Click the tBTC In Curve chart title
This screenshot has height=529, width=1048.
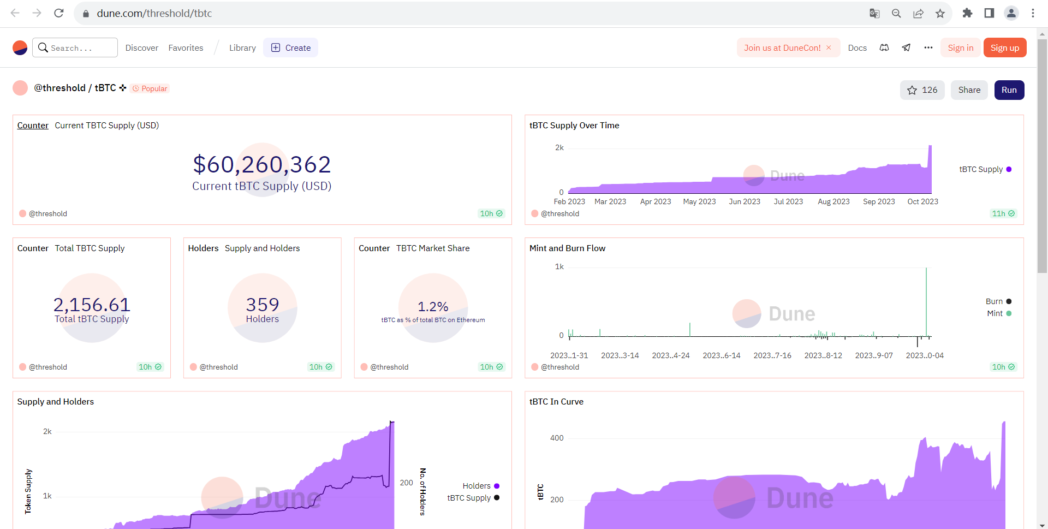556,402
